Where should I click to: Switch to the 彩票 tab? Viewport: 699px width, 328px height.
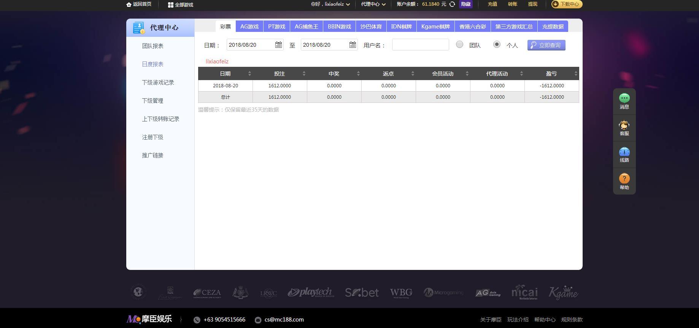coord(226,26)
